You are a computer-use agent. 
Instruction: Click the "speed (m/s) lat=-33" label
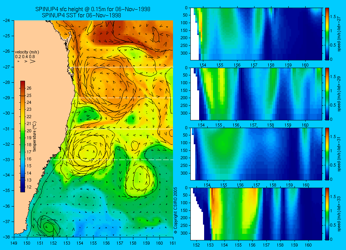click(x=339, y=214)
